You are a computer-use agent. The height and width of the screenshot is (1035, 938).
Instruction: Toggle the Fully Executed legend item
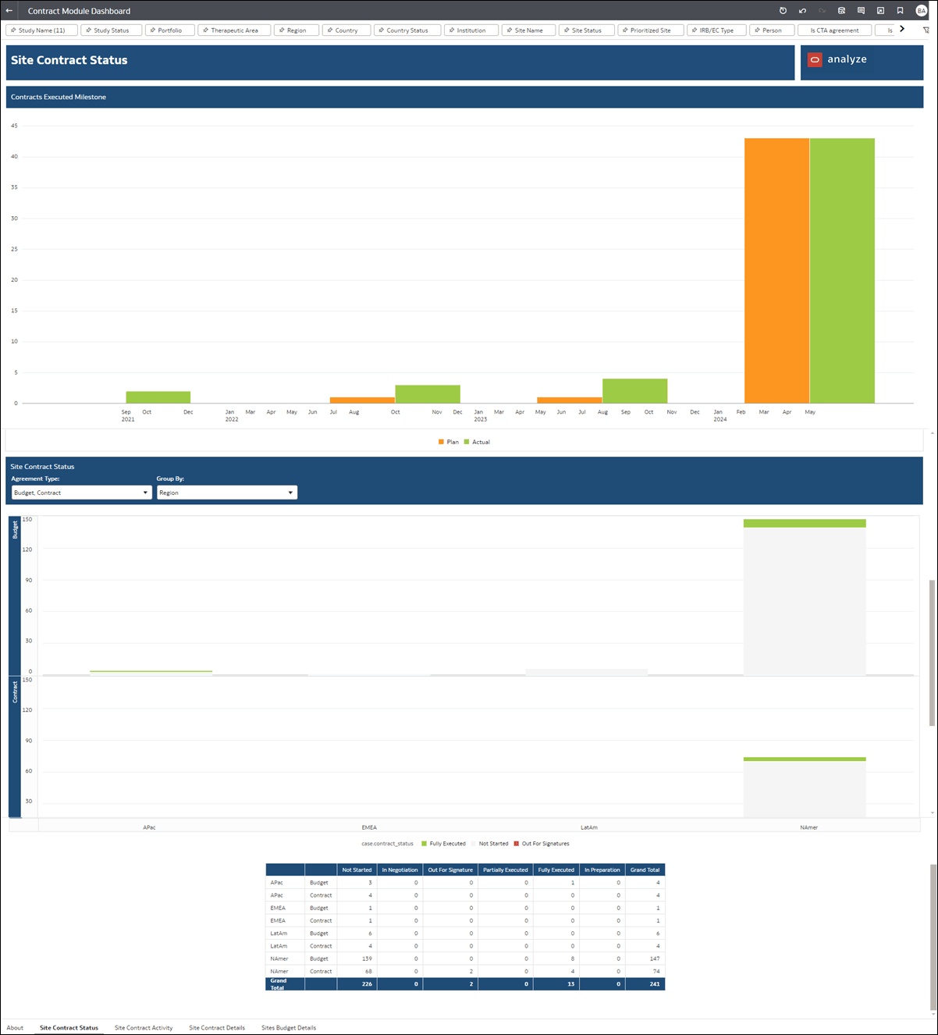pyautogui.click(x=444, y=843)
